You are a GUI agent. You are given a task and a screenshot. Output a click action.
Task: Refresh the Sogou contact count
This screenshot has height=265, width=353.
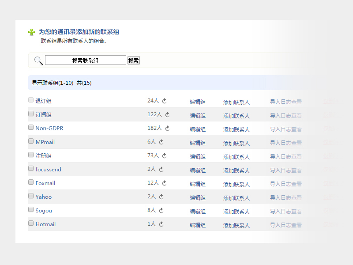pos(161,210)
